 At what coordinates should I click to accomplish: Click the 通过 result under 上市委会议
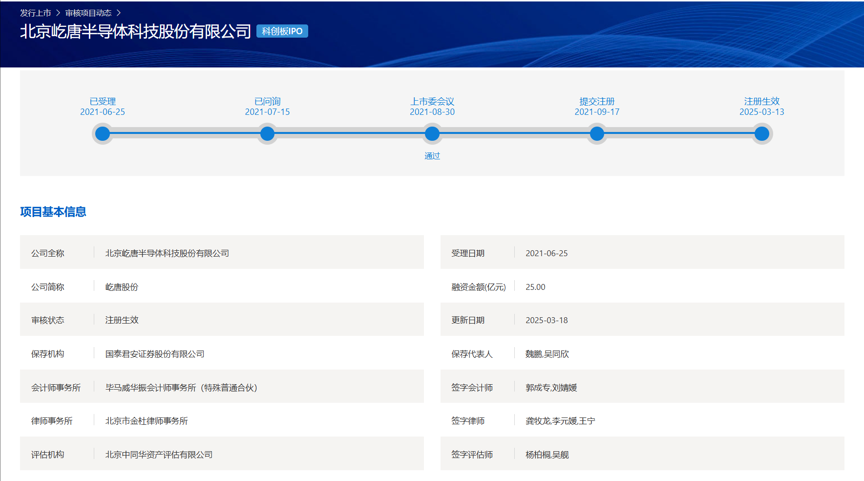coord(432,156)
